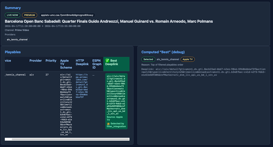
Task: Click aiv_tennis_channel label in debug panel
Action: [x=168, y=59]
